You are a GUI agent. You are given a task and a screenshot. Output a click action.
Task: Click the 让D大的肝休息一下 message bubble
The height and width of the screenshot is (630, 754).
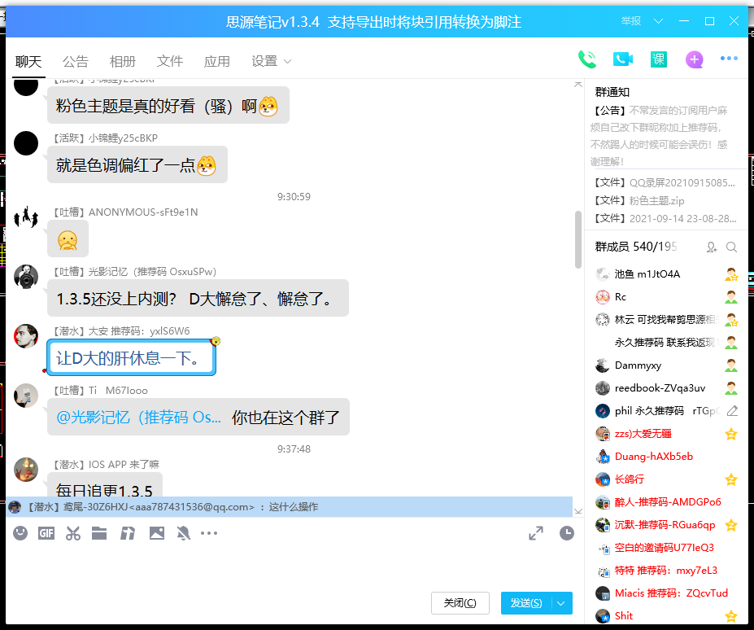(x=131, y=357)
